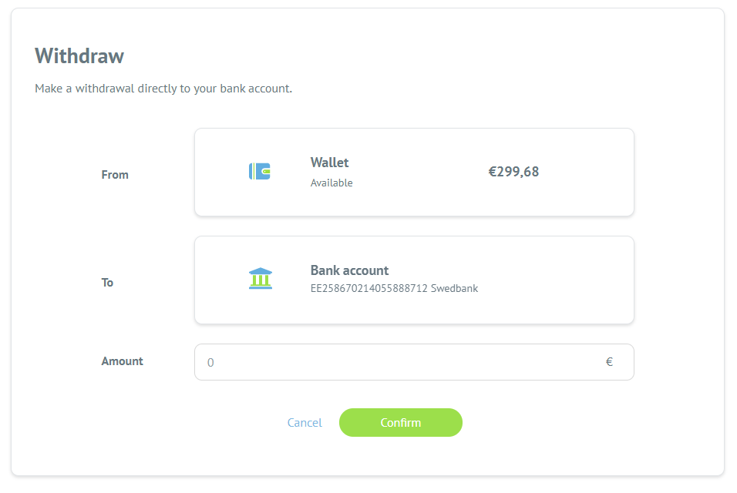Click the To label
The width and height of the screenshot is (737, 493).
point(107,283)
